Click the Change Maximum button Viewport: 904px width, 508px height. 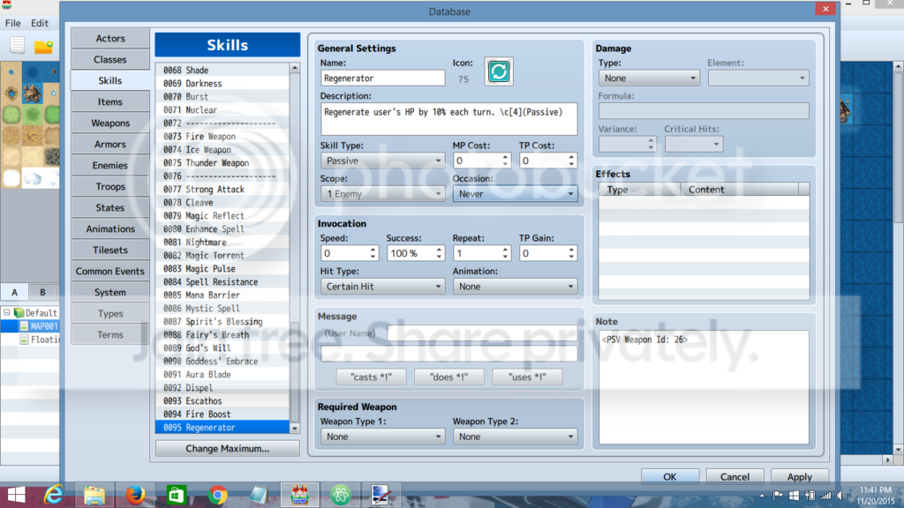point(227,449)
